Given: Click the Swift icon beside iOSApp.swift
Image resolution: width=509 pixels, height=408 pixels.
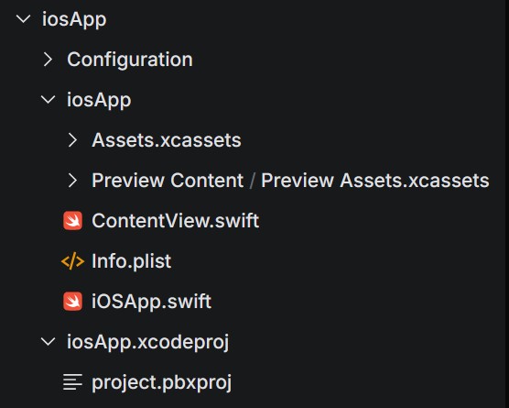Looking at the screenshot, I should [72, 302].
